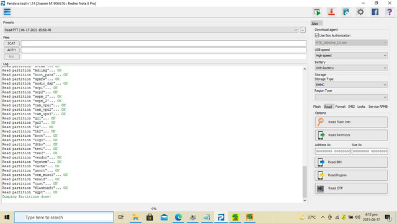The height and width of the screenshot is (223, 397).
Task: Click the preset browse button
Action: tap(303, 30)
